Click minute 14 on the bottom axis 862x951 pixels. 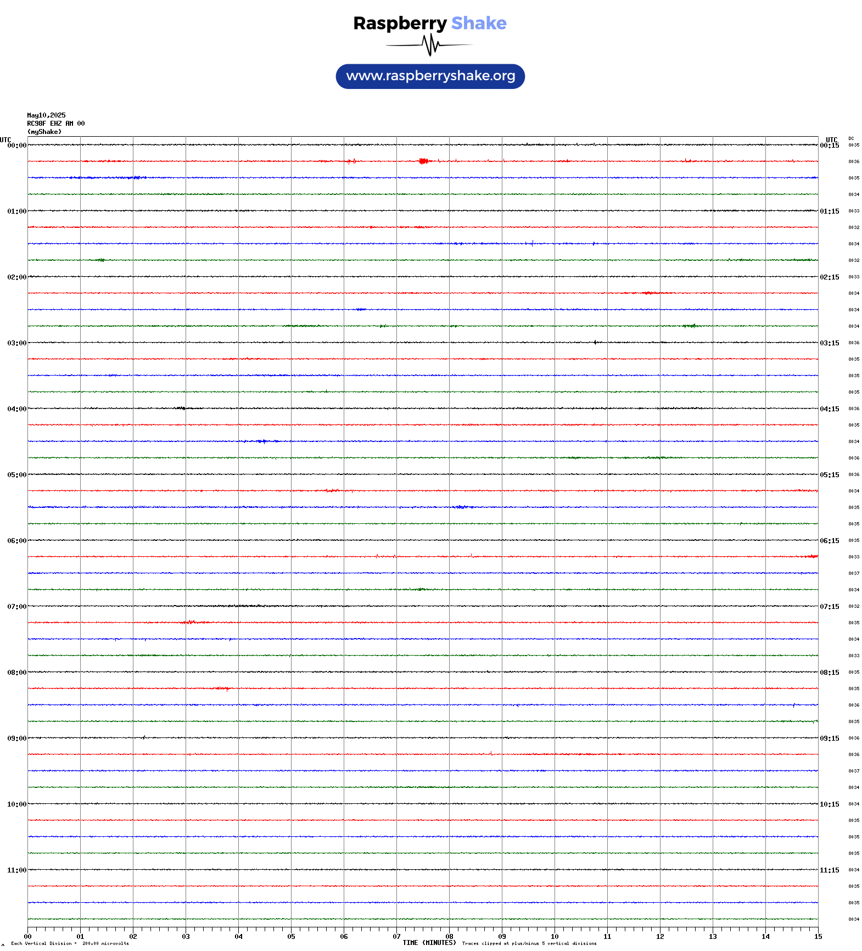click(765, 937)
